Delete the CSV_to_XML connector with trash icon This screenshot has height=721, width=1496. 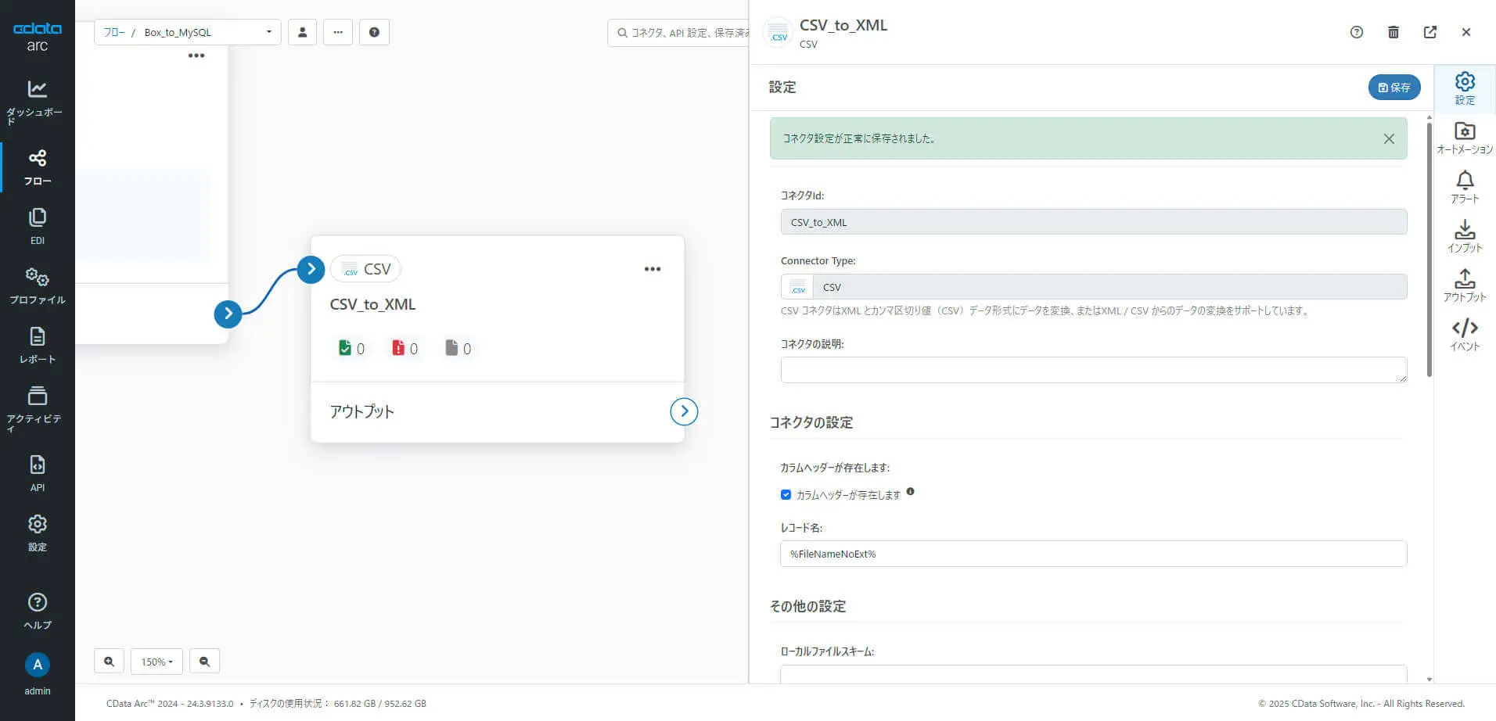1394,32
